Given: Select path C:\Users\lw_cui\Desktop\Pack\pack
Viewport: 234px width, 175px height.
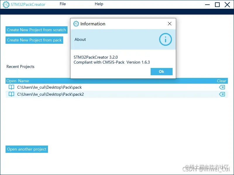Looking at the screenshot, I should pyautogui.click(x=49, y=87).
